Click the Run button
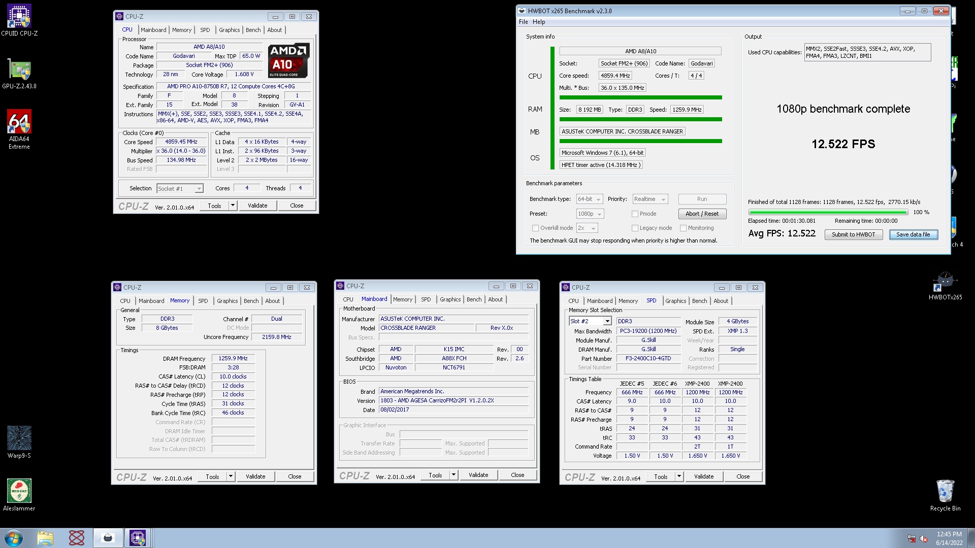Viewport: 975px width, 548px height. [x=702, y=199]
